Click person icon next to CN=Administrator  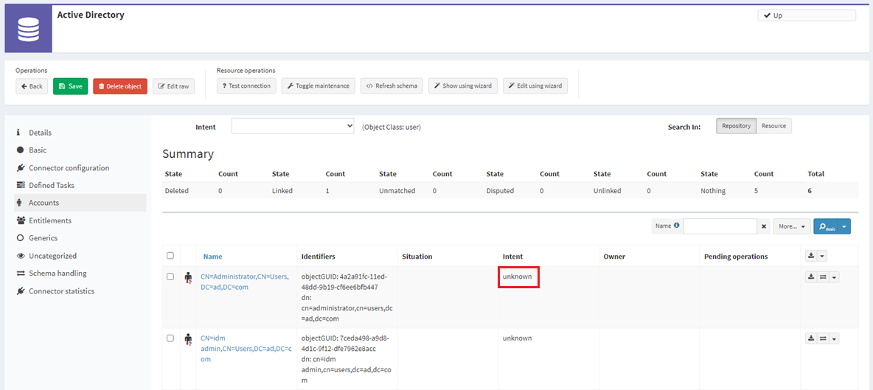188,278
